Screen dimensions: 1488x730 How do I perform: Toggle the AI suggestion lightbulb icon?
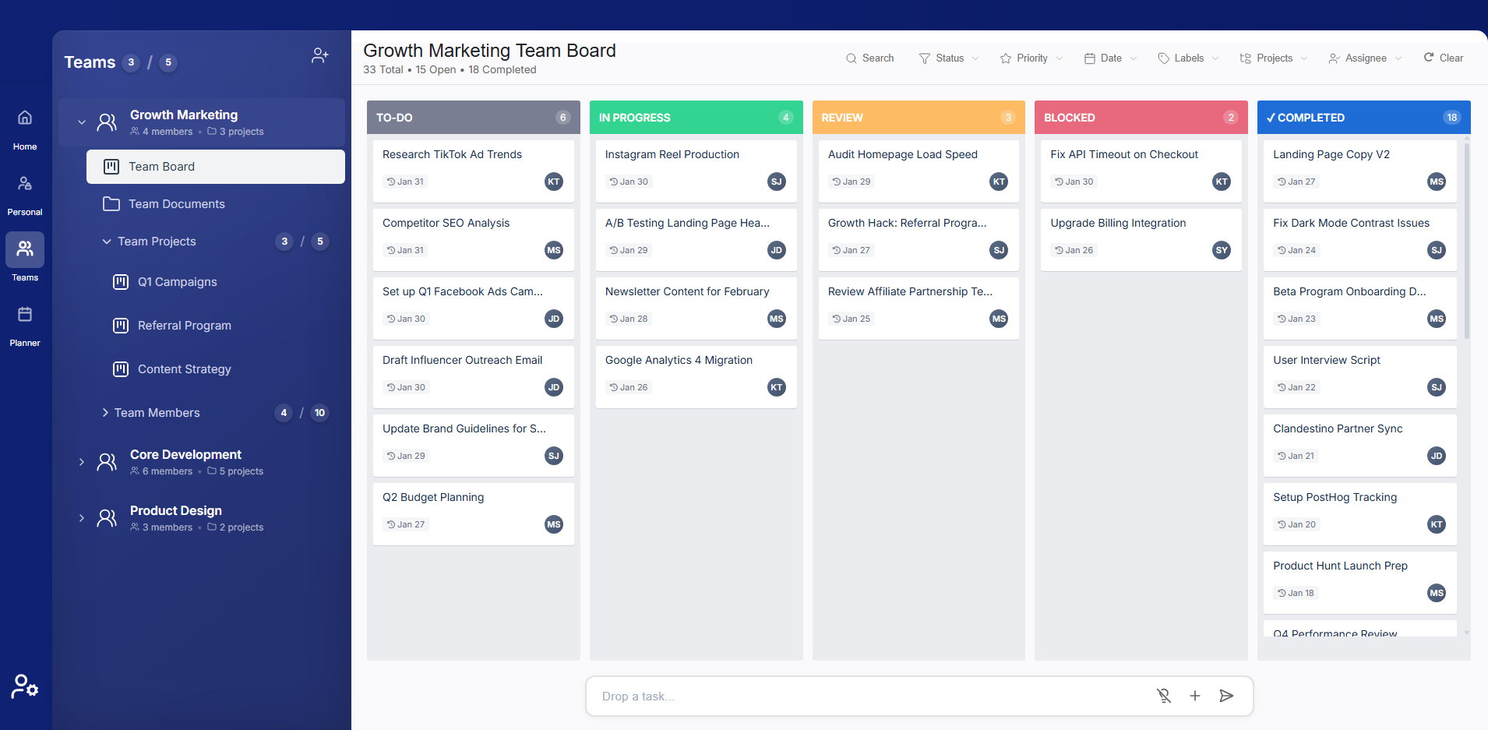[x=1164, y=695]
